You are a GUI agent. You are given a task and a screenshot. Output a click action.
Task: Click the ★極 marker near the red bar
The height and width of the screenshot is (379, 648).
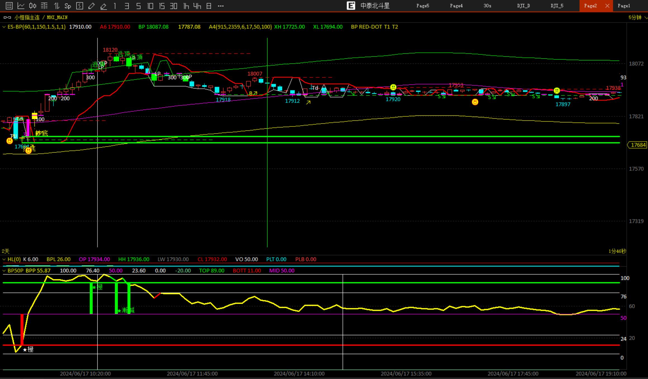click(x=28, y=349)
